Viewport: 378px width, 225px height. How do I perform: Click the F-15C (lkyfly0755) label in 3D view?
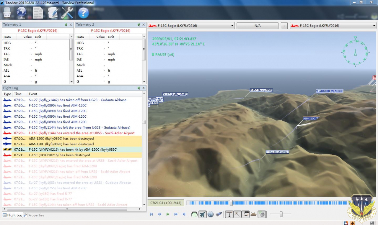coord(261,90)
